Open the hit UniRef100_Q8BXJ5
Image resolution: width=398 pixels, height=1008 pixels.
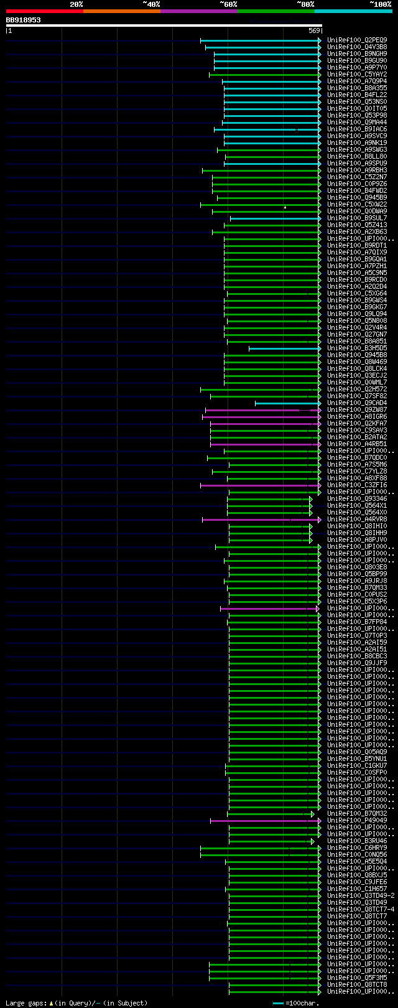357,875
